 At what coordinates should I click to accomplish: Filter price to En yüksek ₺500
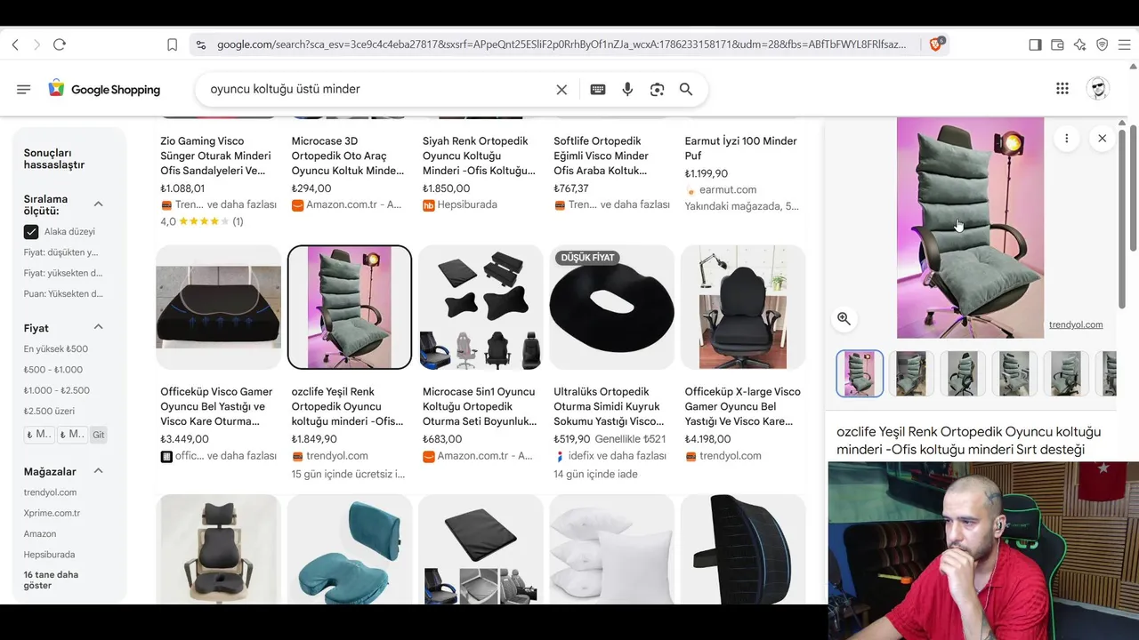coord(56,349)
